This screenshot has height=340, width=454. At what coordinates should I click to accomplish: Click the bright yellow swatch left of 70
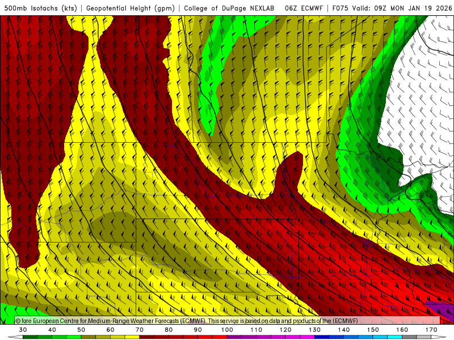click(x=132, y=337)
